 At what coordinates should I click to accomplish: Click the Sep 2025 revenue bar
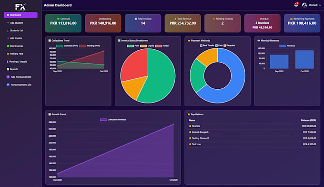coord(279,62)
